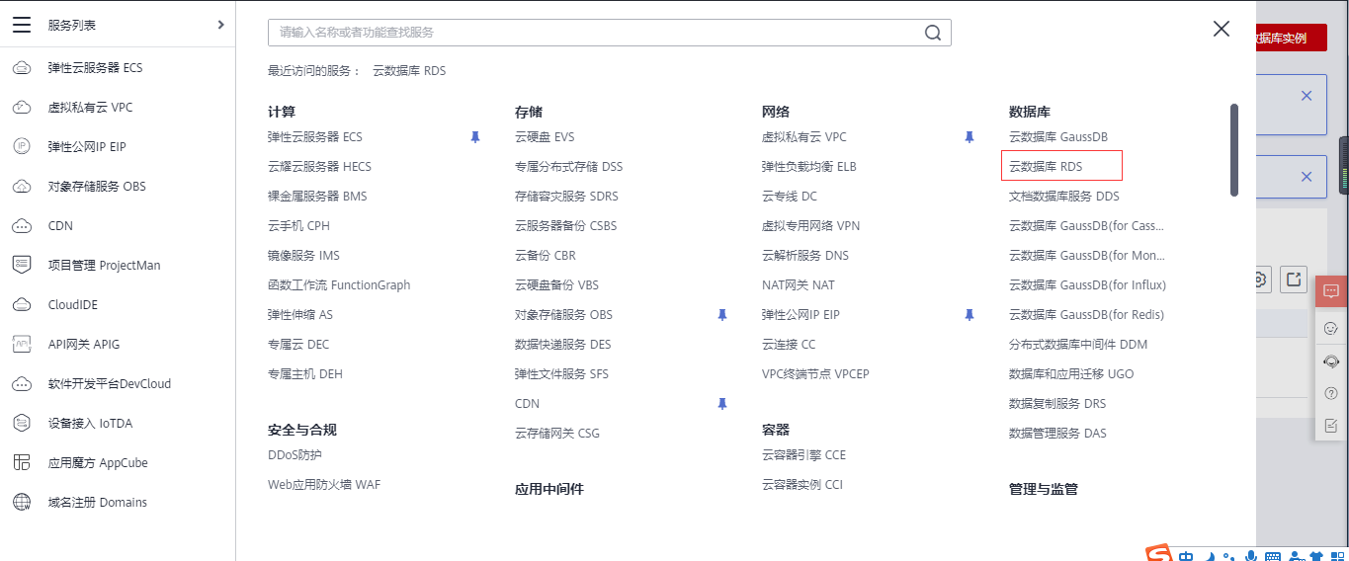1349x561 pixels.
Task: Click the magnifier search icon
Action: click(x=932, y=33)
